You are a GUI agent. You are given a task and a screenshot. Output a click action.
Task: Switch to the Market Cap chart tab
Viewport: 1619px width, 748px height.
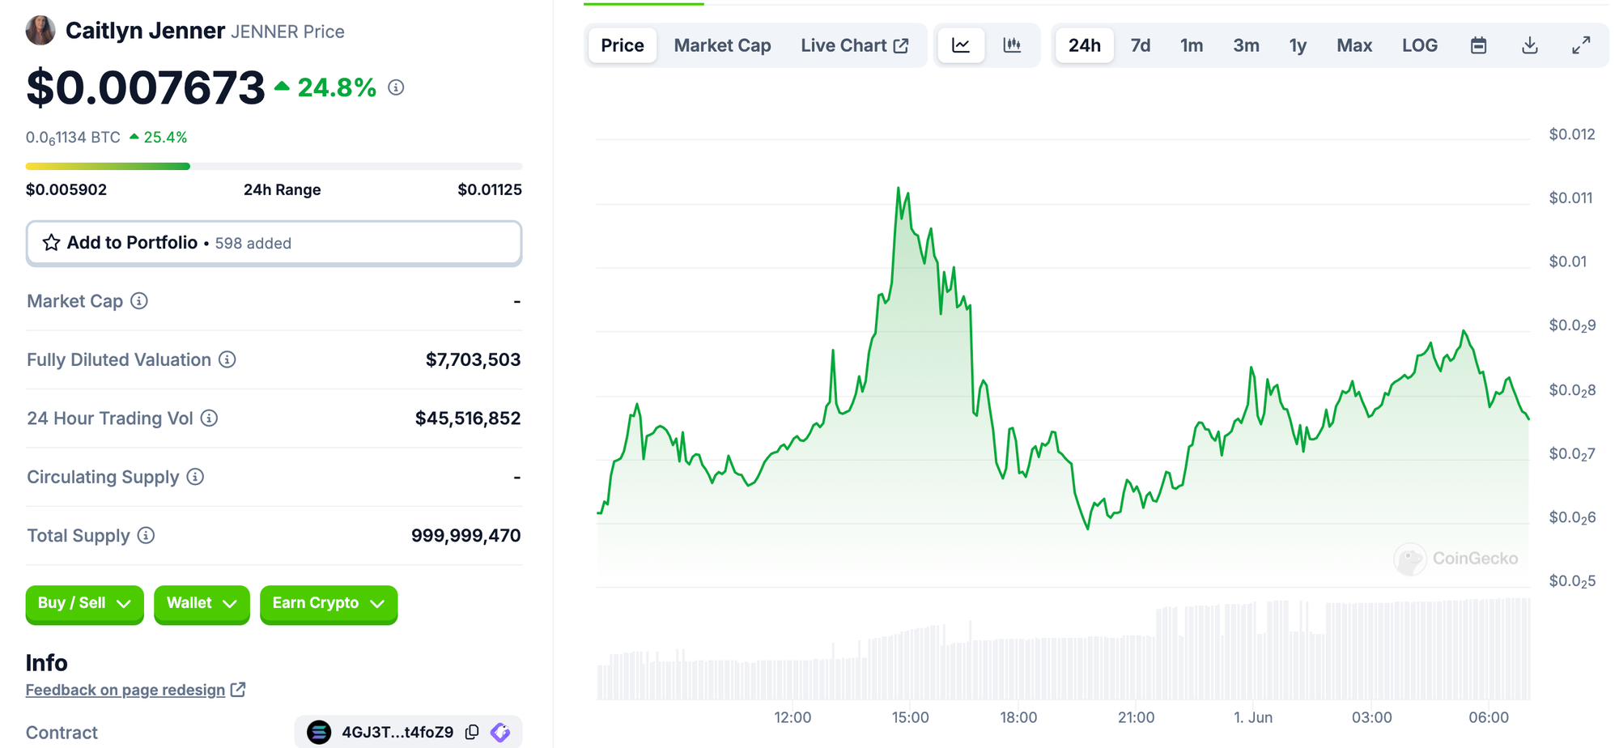722,45
